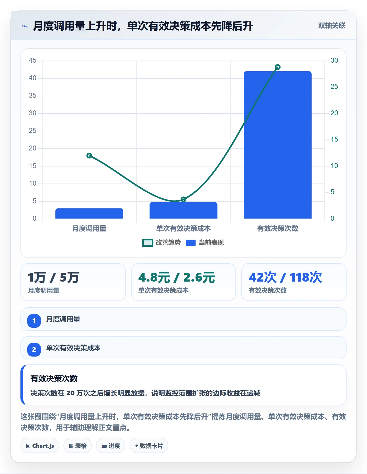Click the 表格 tag grid icon
367x474 pixels.
[71, 446]
